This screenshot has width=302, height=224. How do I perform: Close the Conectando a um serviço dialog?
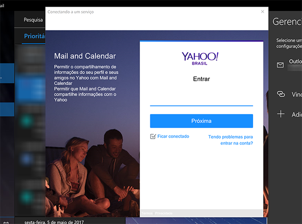(262, 12)
